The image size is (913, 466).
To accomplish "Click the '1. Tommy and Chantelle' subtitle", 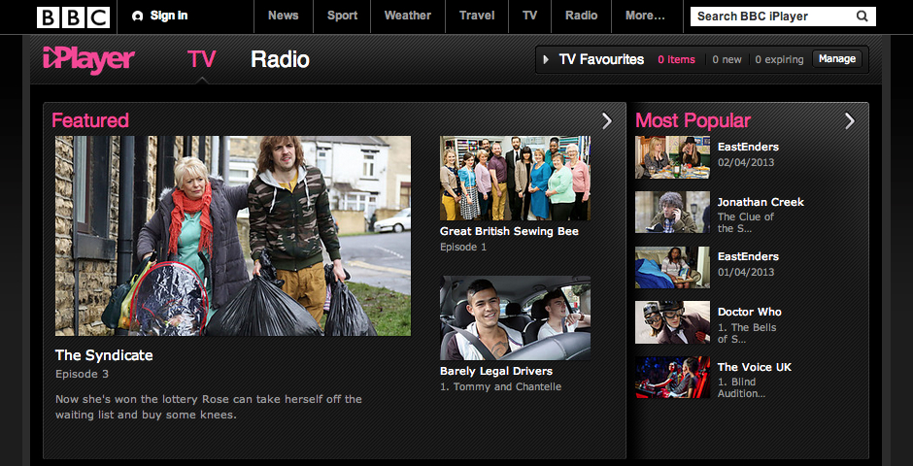I will coord(501,387).
